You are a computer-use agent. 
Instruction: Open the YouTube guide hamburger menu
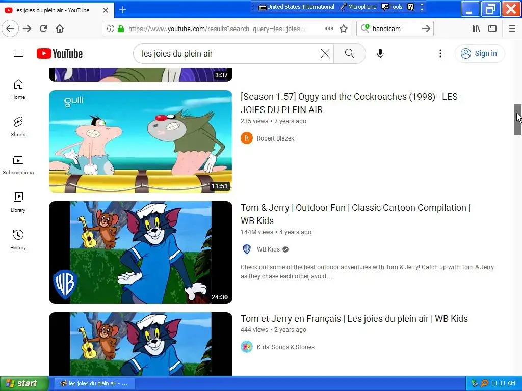pos(18,53)
